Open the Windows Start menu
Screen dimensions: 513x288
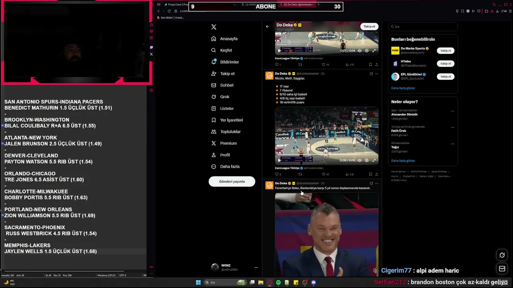click(x=198, y=282)
